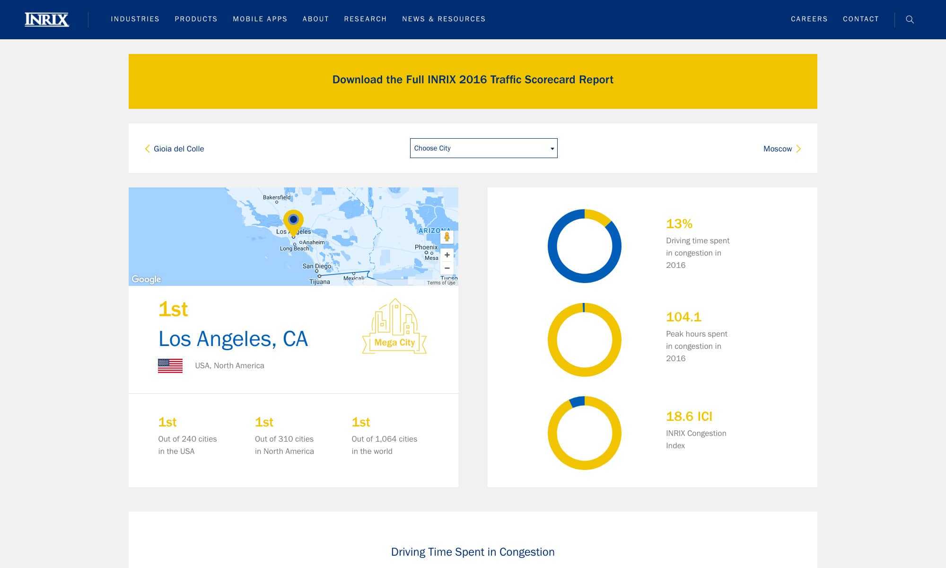This screenshot has width=946, height=568.
Task: Open the Choose City dropdown
Action: (x=483, y=148)
